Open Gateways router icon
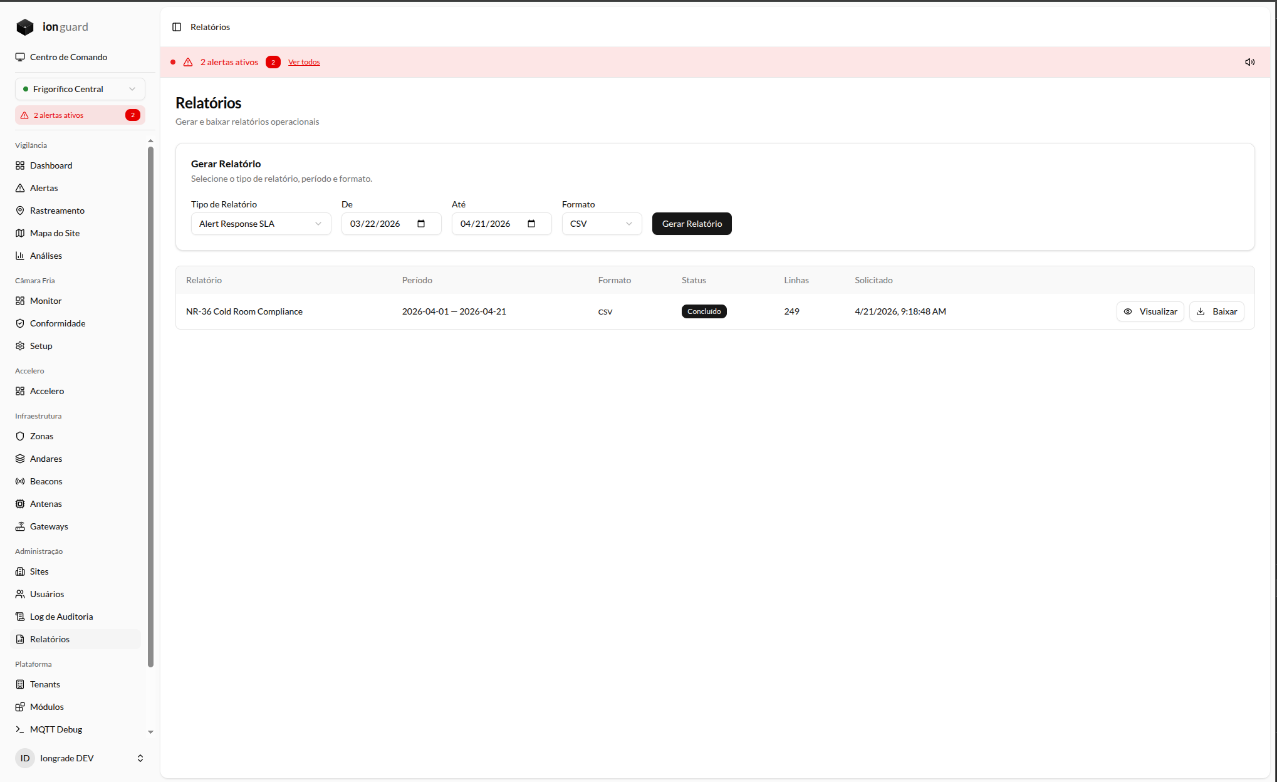 [x=20, y=526]
